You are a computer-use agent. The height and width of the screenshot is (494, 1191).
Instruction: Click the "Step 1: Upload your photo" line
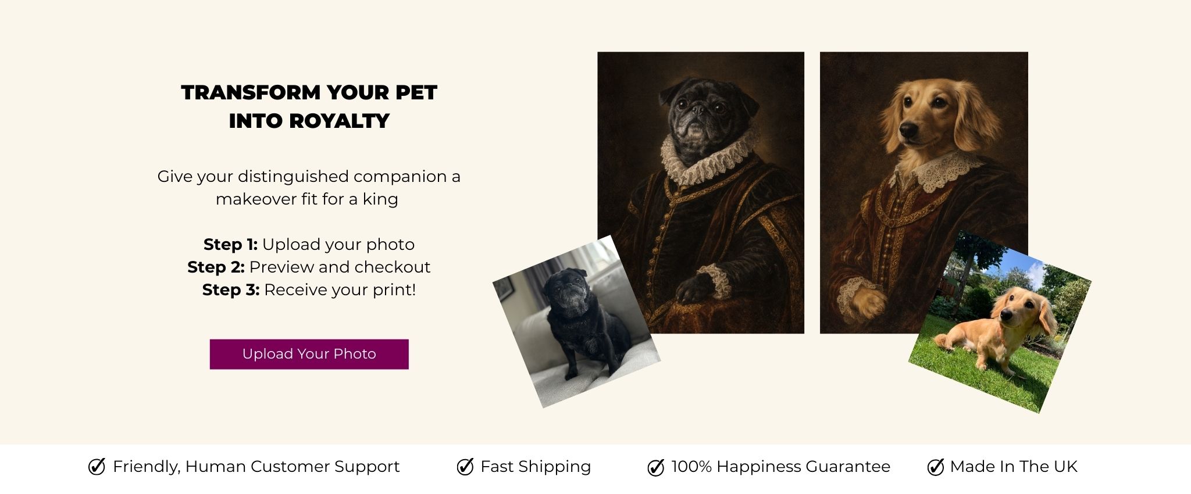tap(309, 244)
